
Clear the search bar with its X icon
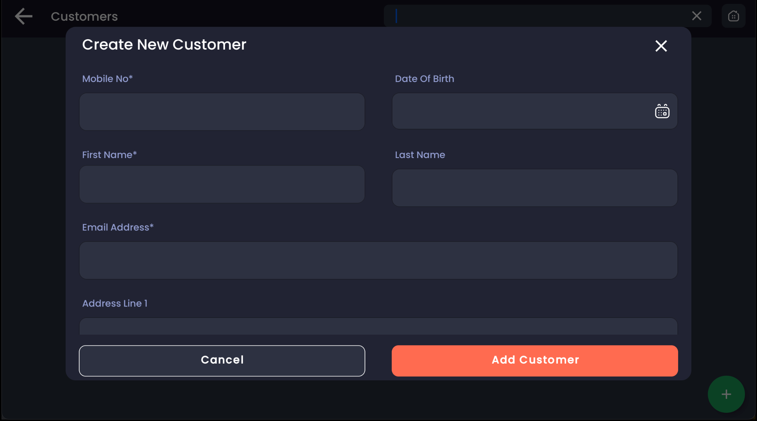(x=696, y=16)
